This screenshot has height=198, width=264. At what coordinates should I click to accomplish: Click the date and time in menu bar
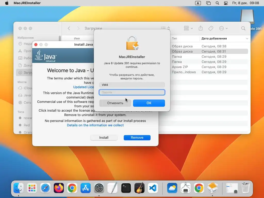(245, 3)
